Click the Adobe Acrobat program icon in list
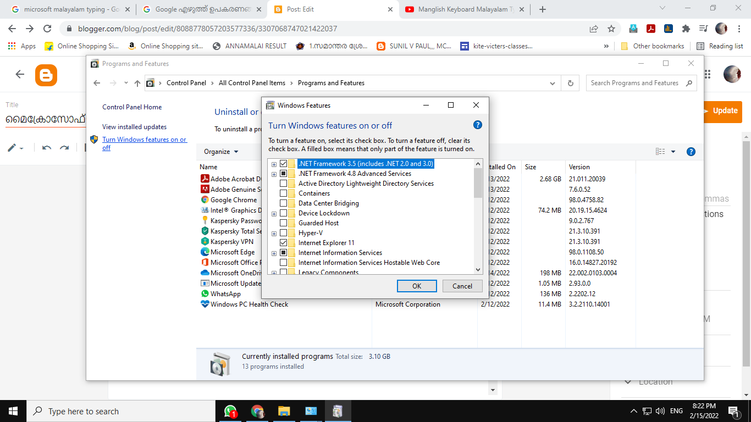The height and width of the screenshot is (422, 751). click(205, 179)
